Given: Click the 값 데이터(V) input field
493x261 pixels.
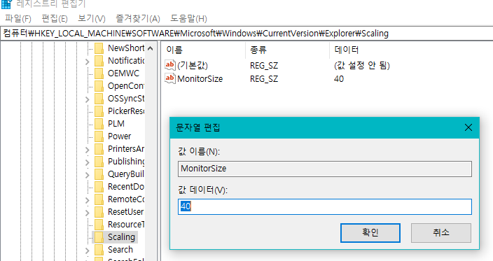Looking at the screenshot, I should tap(325, 206).
